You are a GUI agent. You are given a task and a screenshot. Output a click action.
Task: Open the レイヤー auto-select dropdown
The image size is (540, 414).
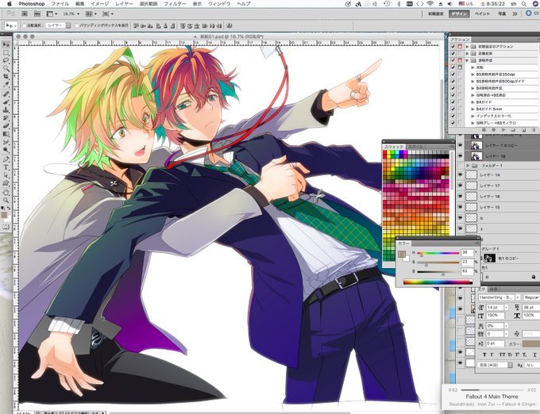[x=59, y=25]
